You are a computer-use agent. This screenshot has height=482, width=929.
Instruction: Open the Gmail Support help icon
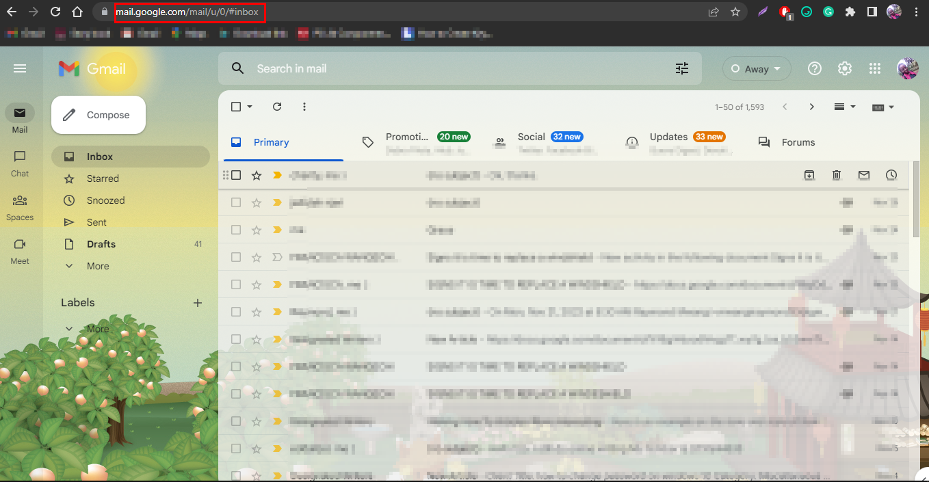(x=815, y=68)
